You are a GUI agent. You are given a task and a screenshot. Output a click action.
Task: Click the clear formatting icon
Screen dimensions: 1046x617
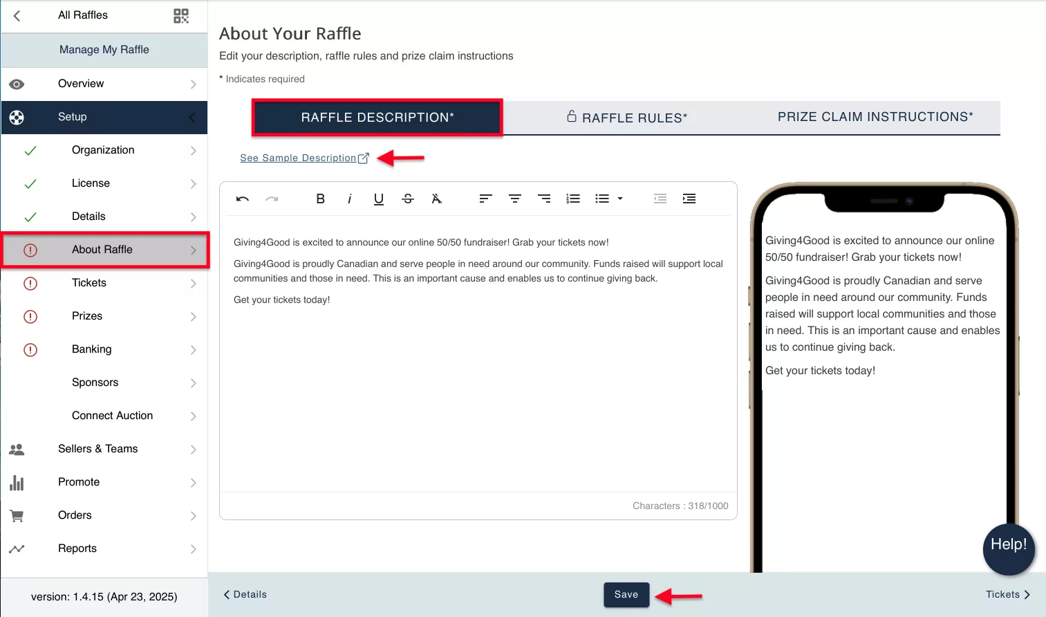436,199
